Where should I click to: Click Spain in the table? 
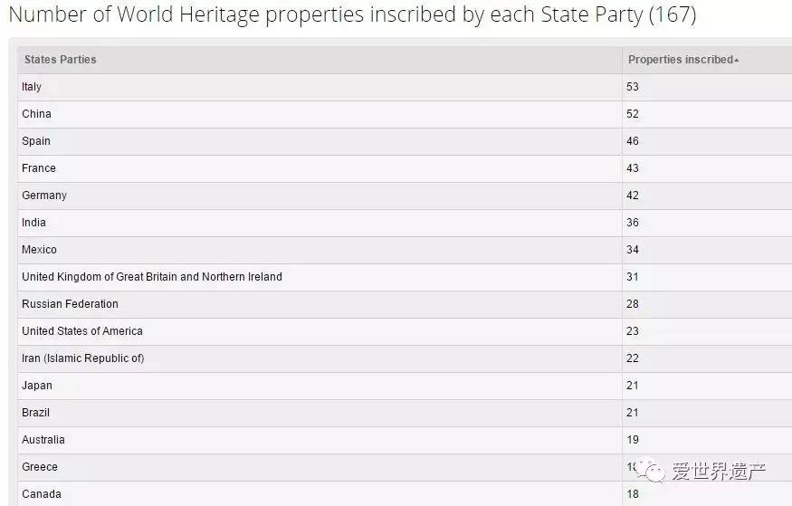coord(36,141)
